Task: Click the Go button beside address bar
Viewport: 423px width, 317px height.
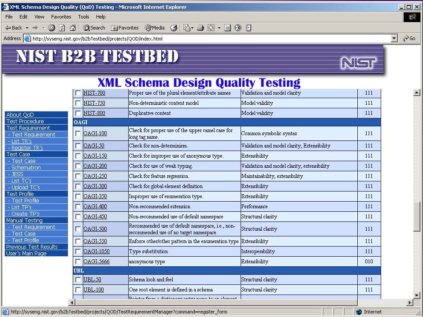Action: (x=409, y=39)
